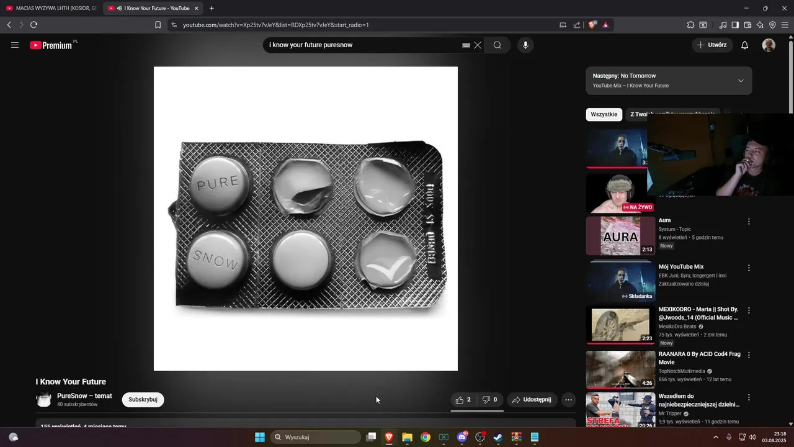
Task: Open the account avatar menu
Action: (x=769, y=45)
